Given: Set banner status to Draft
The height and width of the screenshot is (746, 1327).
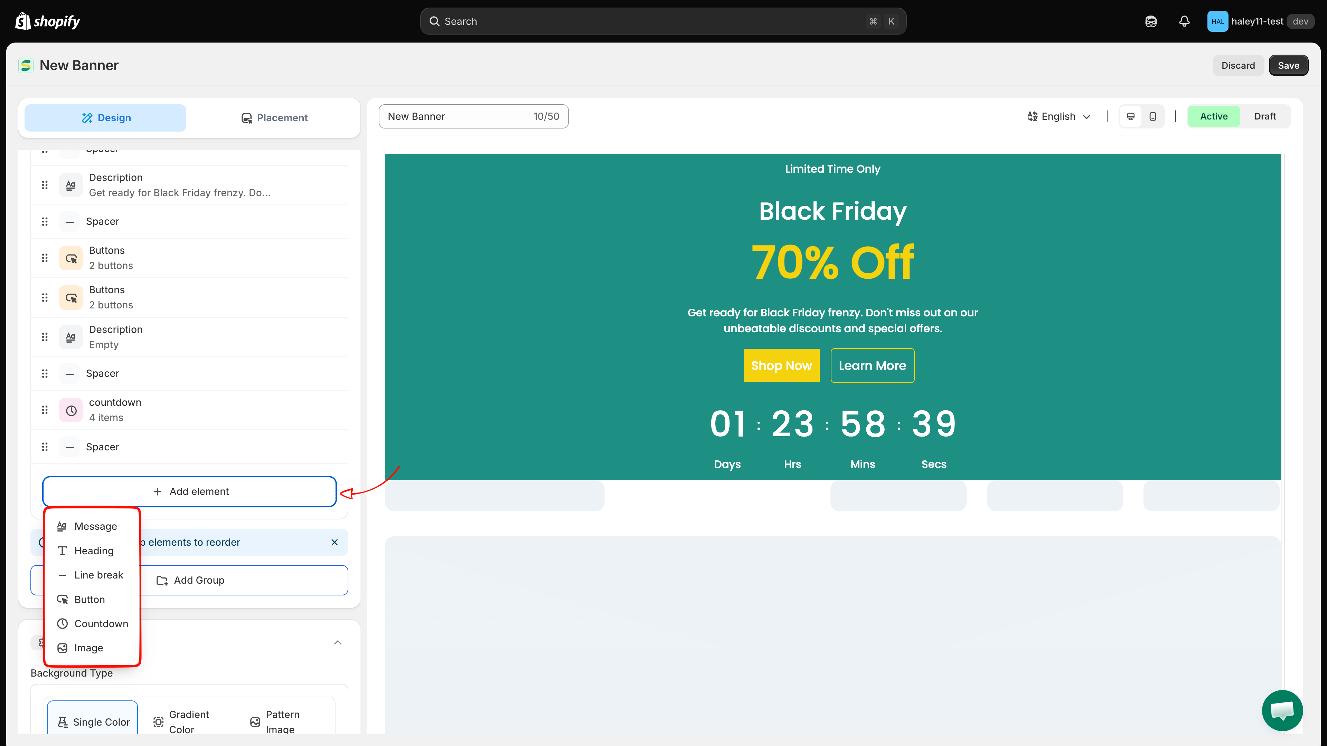Looking at the screenshot, I should coord(1265,116).
